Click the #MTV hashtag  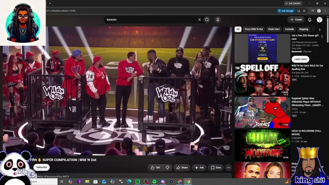pos(66,177)
